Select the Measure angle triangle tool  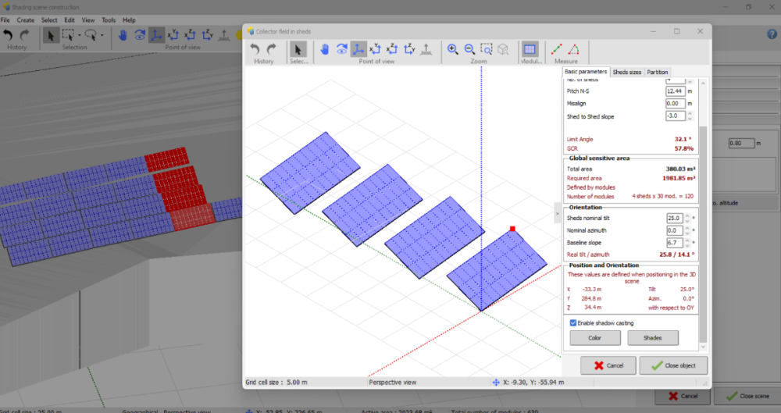click(x=574, y=49)
